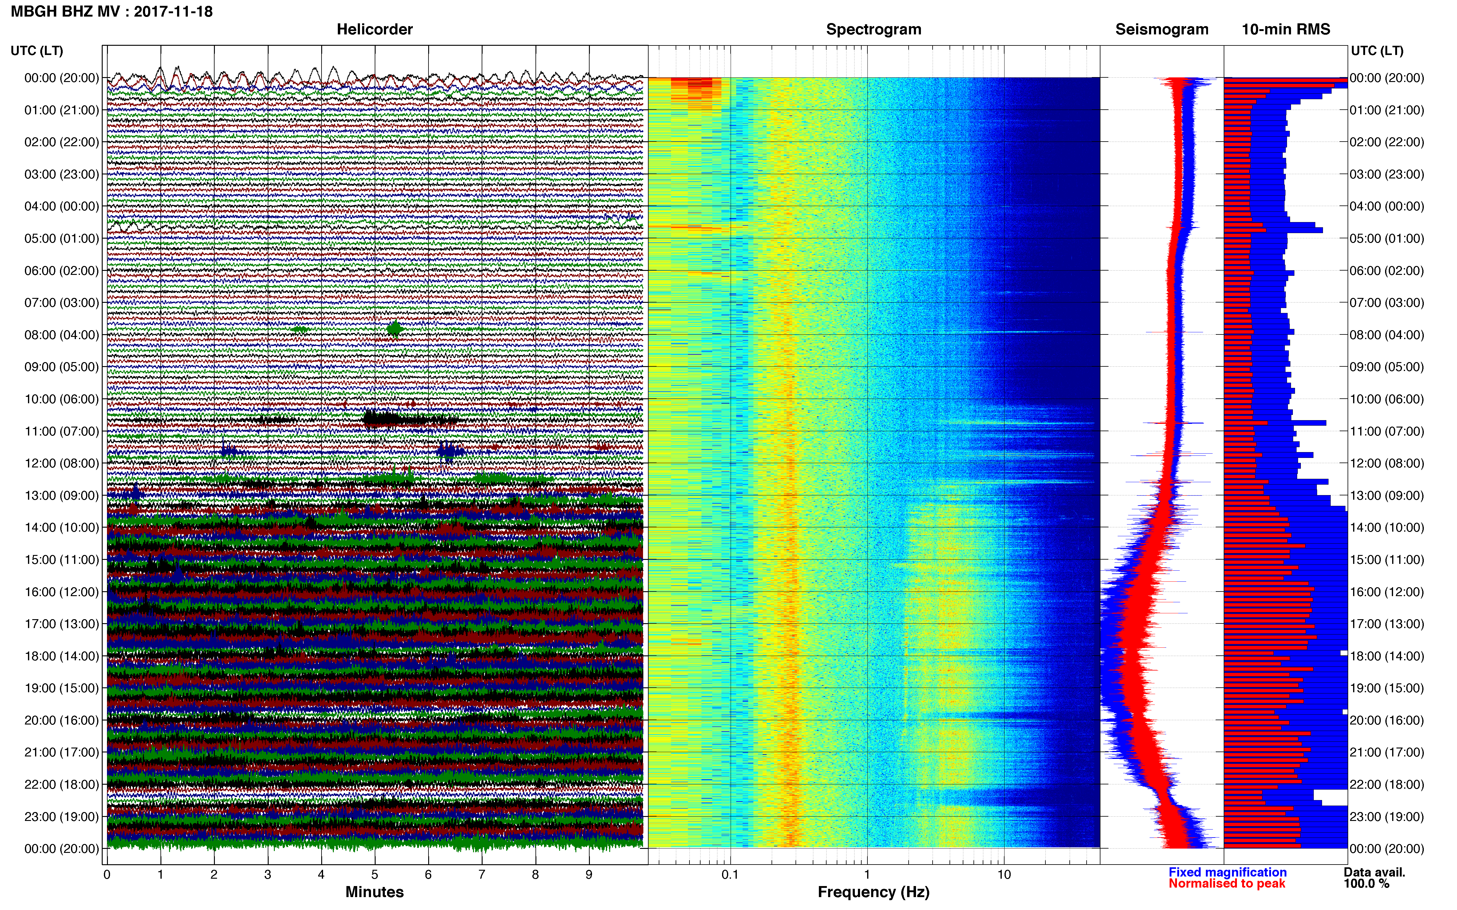1457x910 pixels.
Task: Pick left-axis time label '18:00 (14:00)'
Action: tap(61, 656)
